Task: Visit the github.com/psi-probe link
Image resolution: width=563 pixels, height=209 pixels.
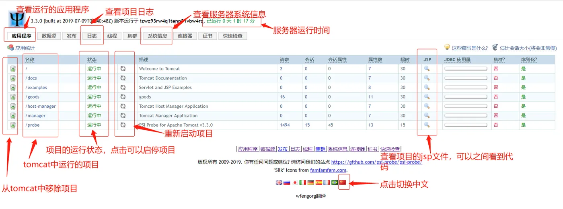Action: [376, 162]
